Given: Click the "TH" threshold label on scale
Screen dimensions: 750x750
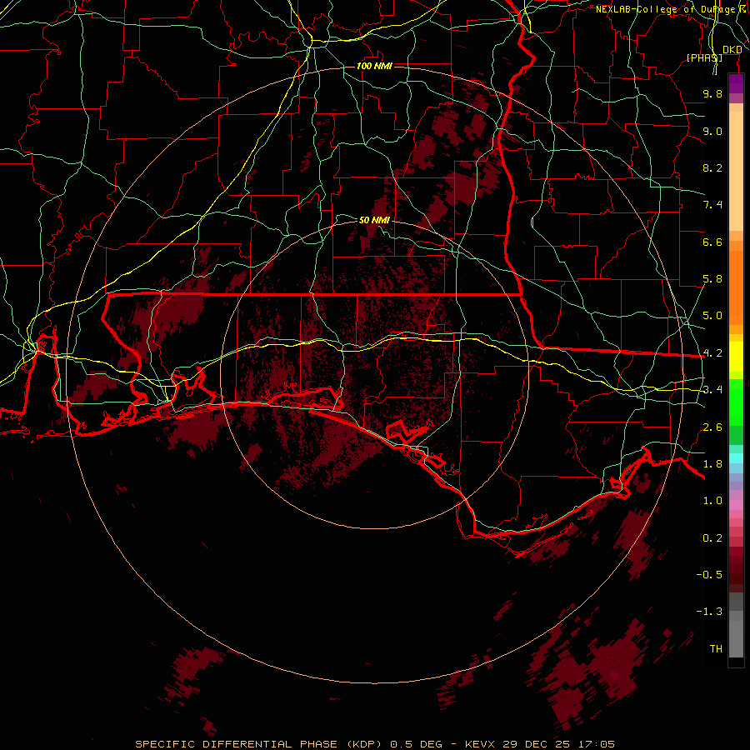Looking at the screenshot, I should (716, 649).
